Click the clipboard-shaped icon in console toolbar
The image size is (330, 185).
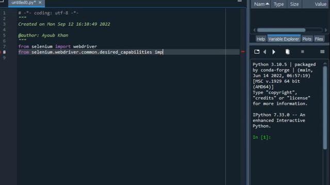coord(288,51)
